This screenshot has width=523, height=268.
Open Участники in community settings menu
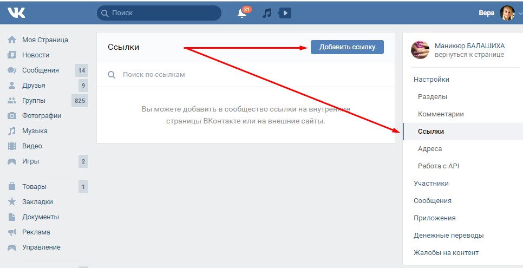pos(431,183)
